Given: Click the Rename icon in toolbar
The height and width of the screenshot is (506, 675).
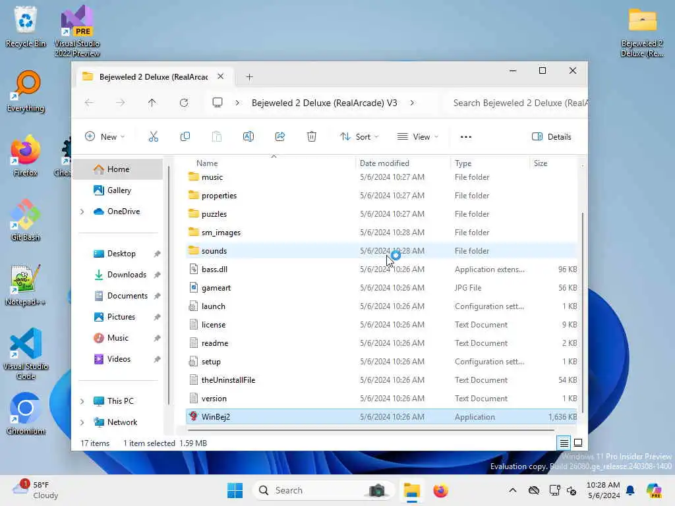Looking at the screenshot, I should click(249, 137).
